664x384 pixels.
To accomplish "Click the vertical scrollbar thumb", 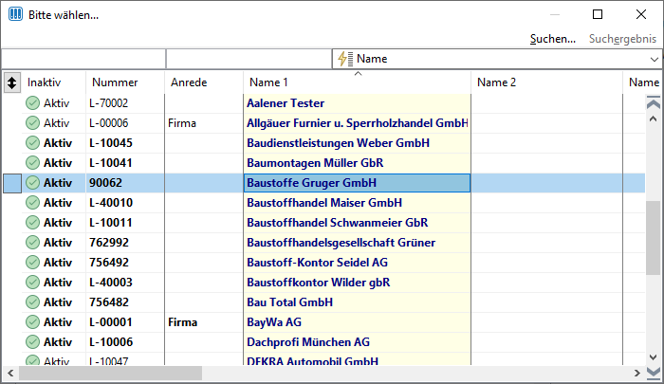I will coord(654,239).
